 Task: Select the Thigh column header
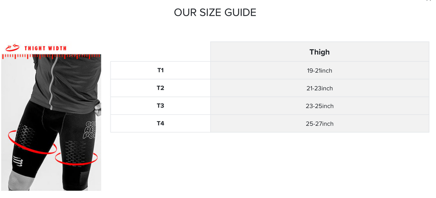tap(319, 52)
